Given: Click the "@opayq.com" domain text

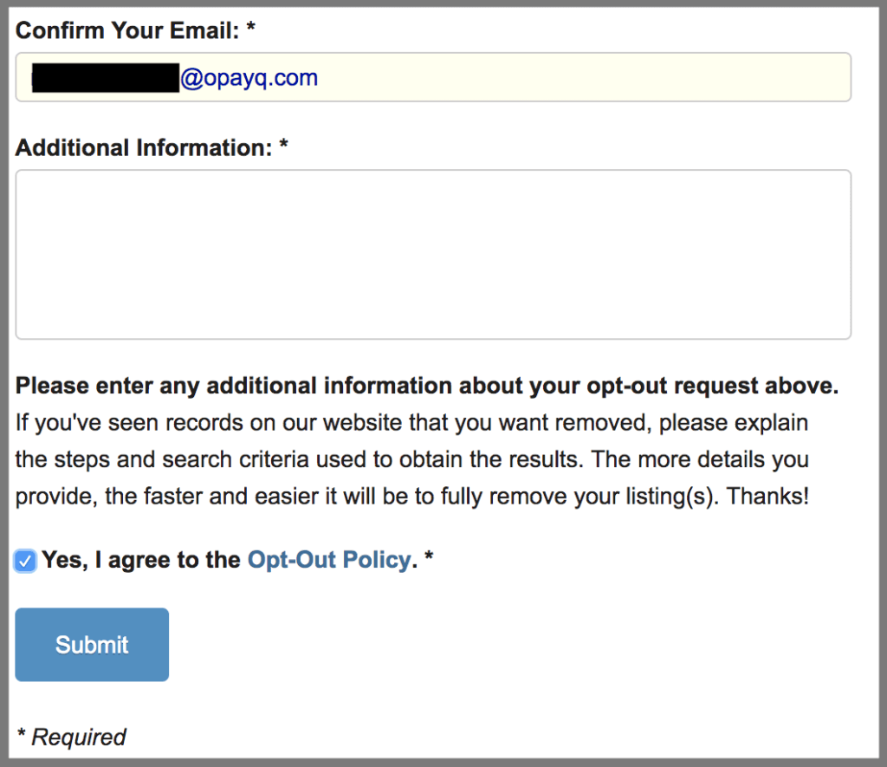Looking at the screenshot, I should point(249,79).
